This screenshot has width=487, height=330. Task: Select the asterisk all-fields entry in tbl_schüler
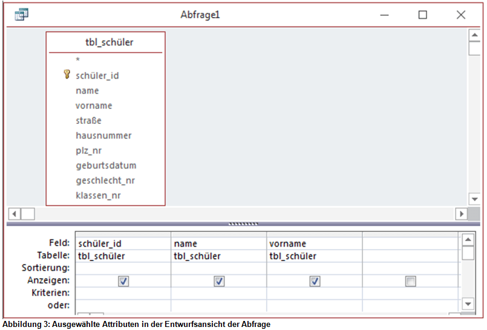point(78,60)
